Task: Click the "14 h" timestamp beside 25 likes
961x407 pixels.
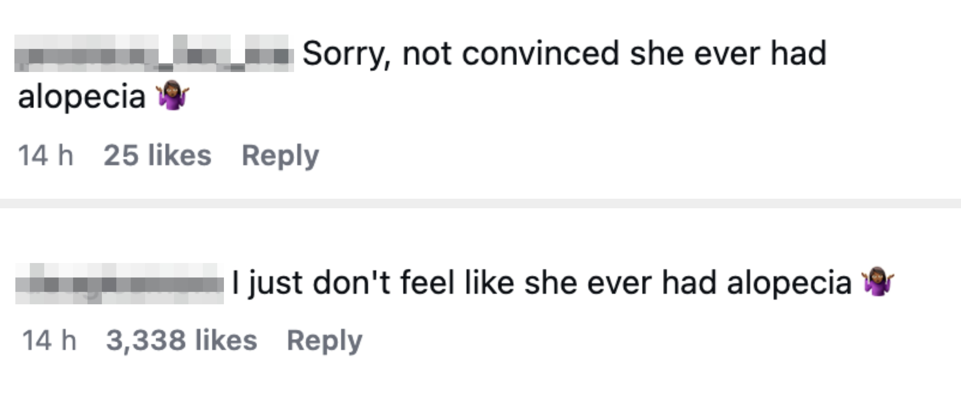Action: (x=45, y=156)
